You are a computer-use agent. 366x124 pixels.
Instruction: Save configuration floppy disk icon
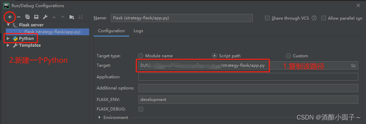click(x=36, y=17)
